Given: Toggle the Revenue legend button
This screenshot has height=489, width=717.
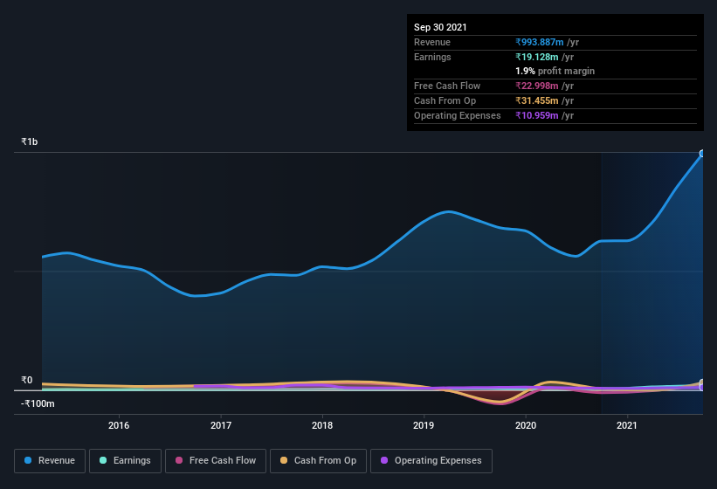Looking at the screenshot, I should (50, 461).
